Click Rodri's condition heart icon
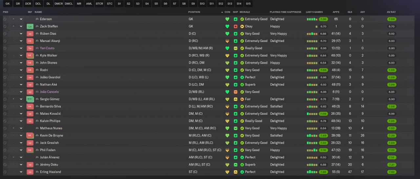The image size is (420, 179). click(227, 70)
